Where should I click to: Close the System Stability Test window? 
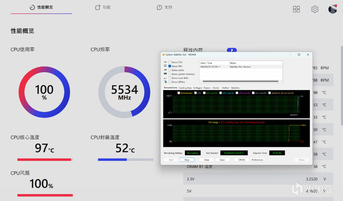[x=308, y=55]
